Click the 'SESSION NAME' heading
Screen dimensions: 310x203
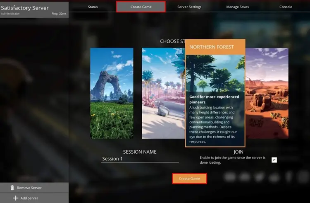click(140, 152)
